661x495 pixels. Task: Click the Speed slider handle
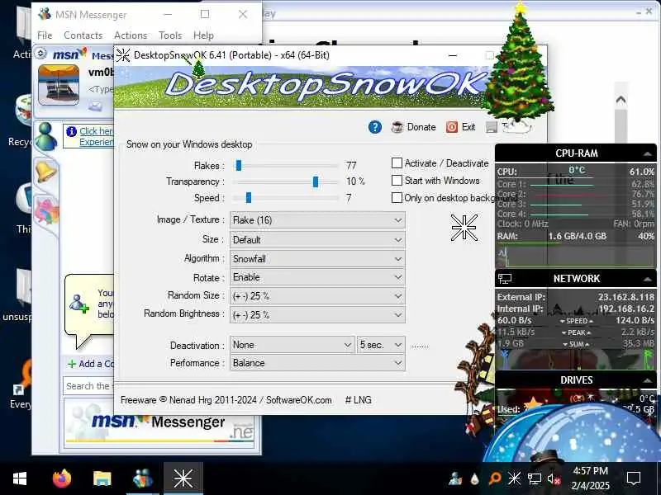tap(249, 197)
